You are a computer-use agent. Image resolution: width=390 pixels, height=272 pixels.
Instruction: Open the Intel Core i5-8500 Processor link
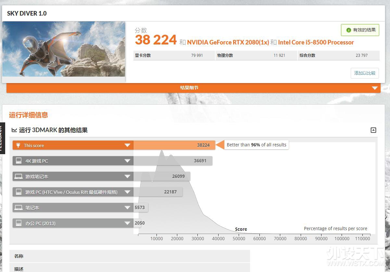coord(316,42)
